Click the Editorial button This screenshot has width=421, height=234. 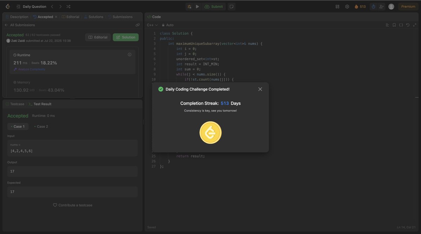tap(98, 37)
